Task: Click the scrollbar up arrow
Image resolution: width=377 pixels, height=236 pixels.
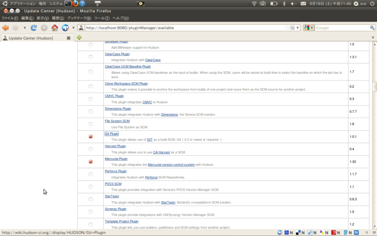Action: point(375,44)
